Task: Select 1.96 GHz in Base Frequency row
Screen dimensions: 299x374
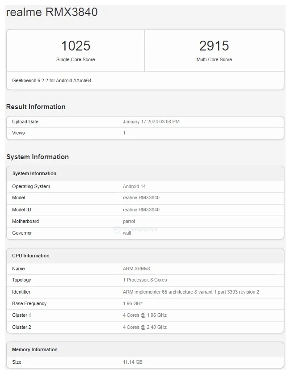Action: pos(133,304)
